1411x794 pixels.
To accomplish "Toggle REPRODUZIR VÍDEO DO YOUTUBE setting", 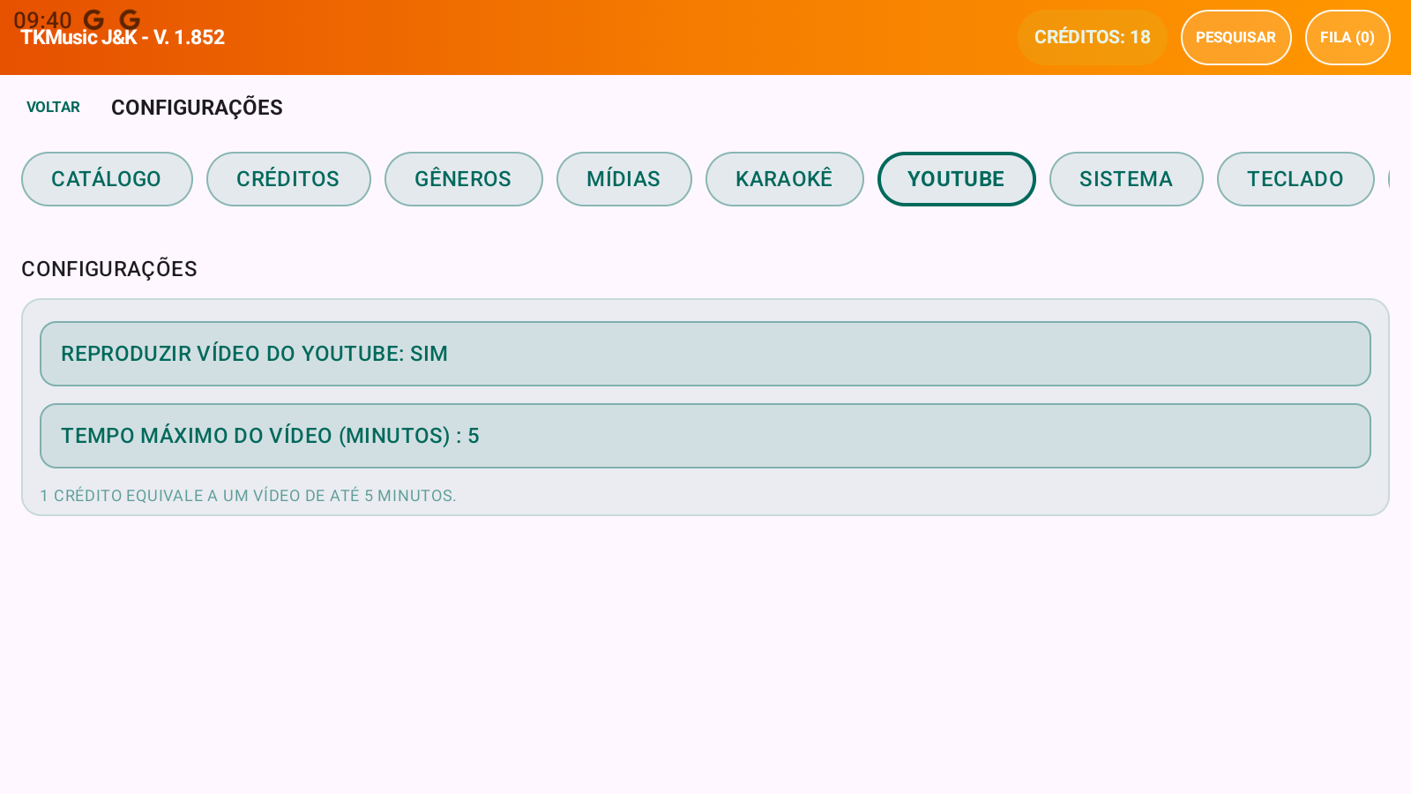I will tap(705, 354).
